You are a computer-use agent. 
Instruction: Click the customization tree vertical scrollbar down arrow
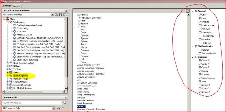click(66, 89)
